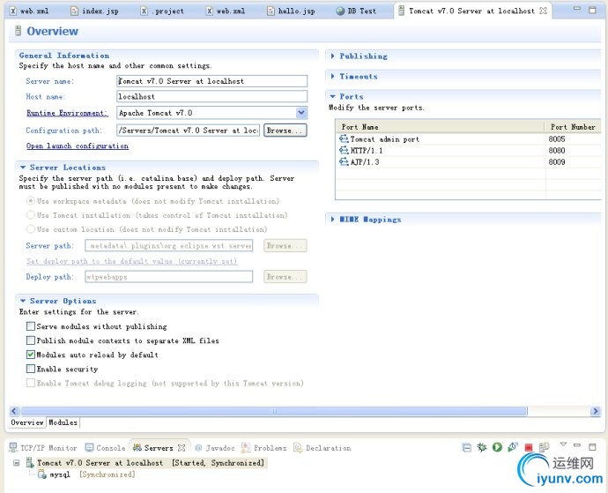
Task: Open the .project editor tab
Action: click(x=162, y=11)
